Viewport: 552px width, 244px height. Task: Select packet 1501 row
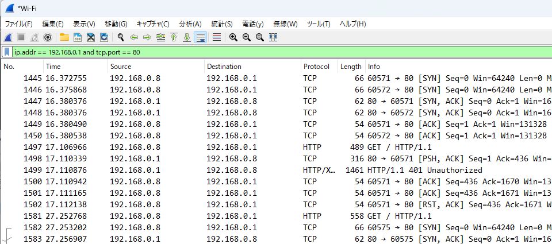(277, 193)
